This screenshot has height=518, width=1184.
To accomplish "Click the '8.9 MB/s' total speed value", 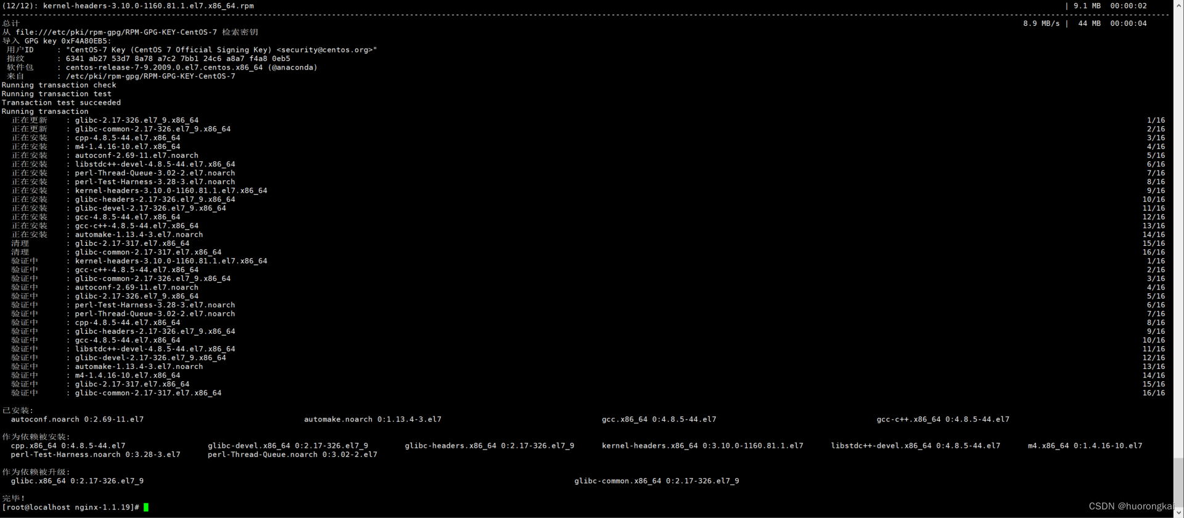I will point(1041,23).
